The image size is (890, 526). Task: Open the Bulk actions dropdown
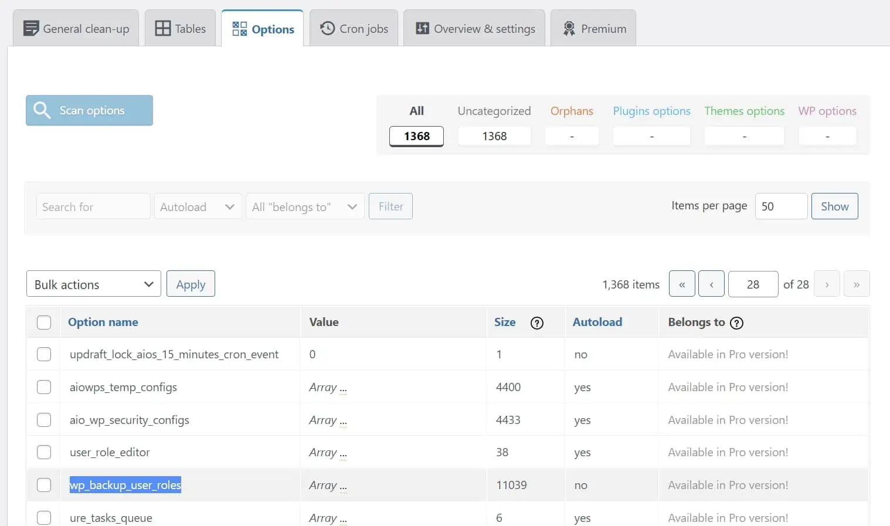tap(94, 284)
